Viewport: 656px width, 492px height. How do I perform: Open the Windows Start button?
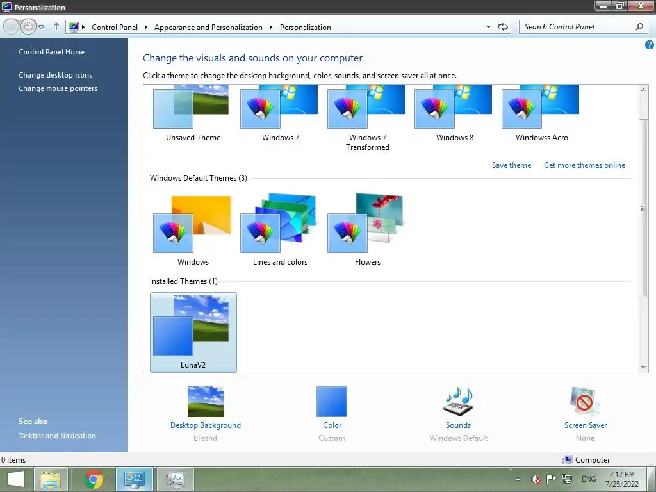(16, 479)
